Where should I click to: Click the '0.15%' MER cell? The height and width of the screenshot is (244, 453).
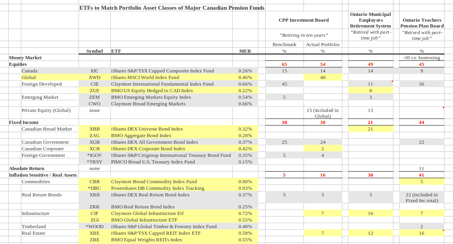[245, 162]
